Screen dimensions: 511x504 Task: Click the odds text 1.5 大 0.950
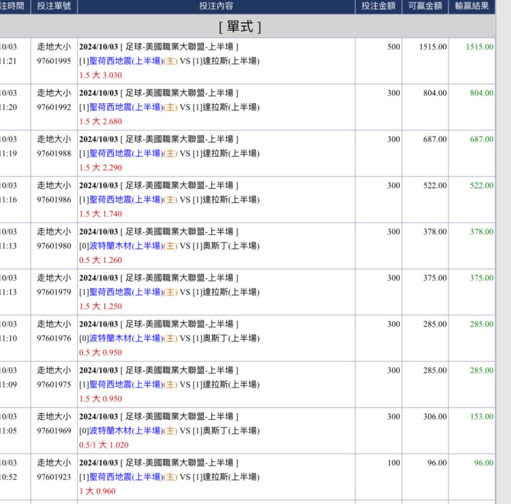pos(100,399)
